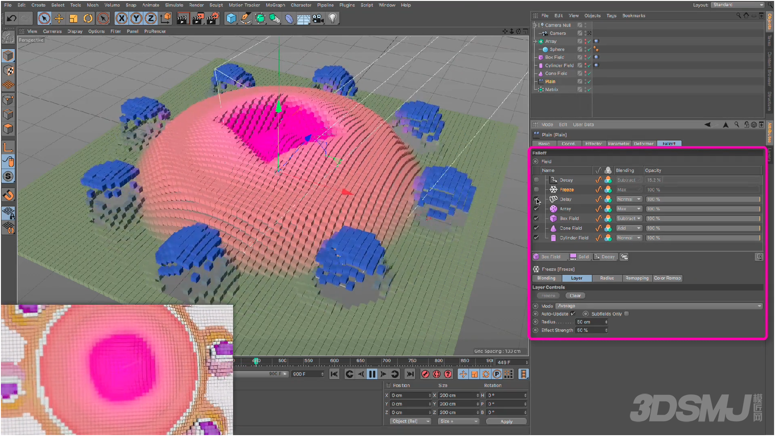The width and height of the screenshot is (775, 436).
Task: Disable the Cone Field layer checkbox
Action: click(536, 228)
